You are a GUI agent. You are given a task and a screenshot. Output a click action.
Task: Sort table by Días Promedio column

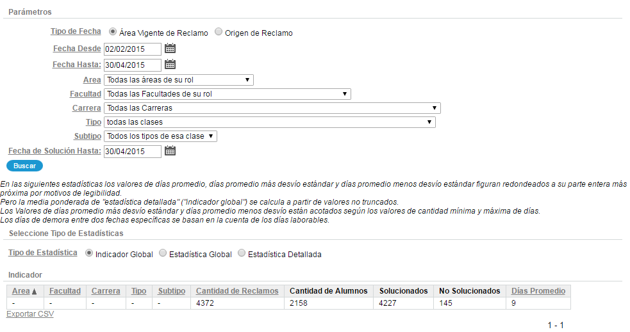point(538,291)
